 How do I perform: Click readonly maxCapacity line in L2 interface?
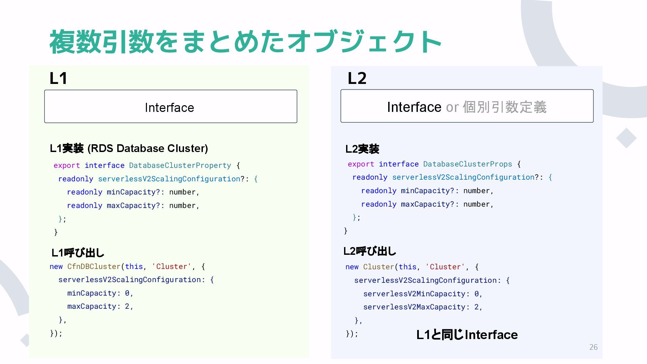point(427,204)
